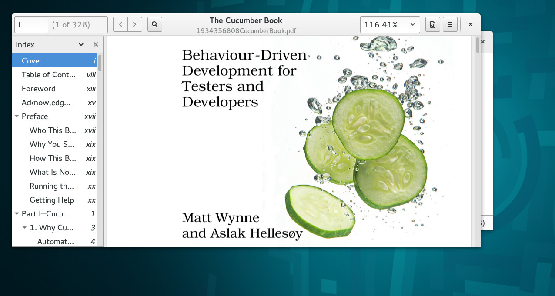Click the 1934356808CucumberBook.pdf filename subtitle
The image size is (555, 296).
pos(246,30)
